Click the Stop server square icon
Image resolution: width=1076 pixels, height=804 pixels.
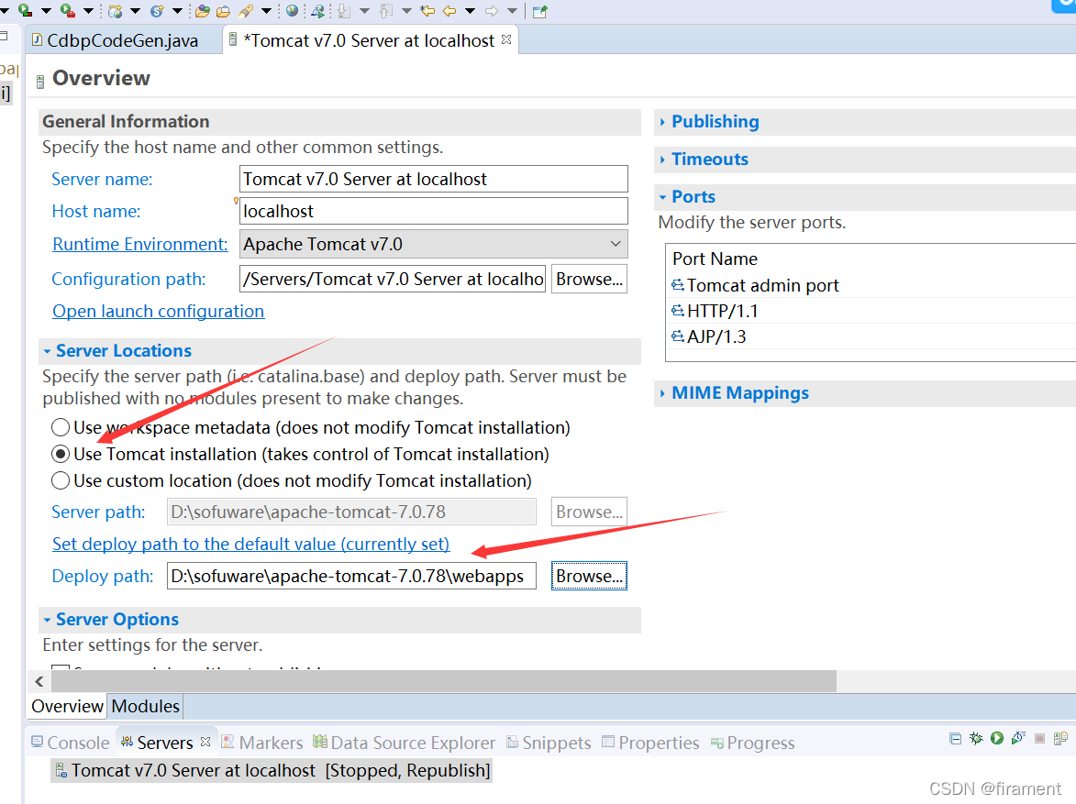(1039, 738)
